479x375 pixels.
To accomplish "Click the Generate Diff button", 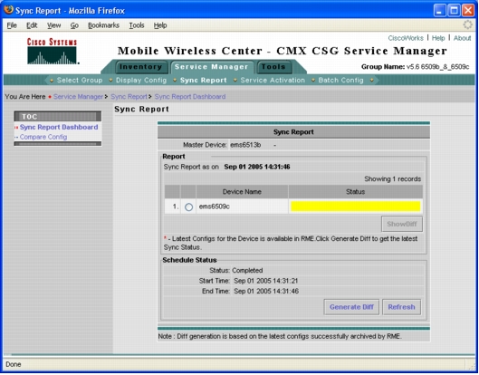I will [351, 307].
